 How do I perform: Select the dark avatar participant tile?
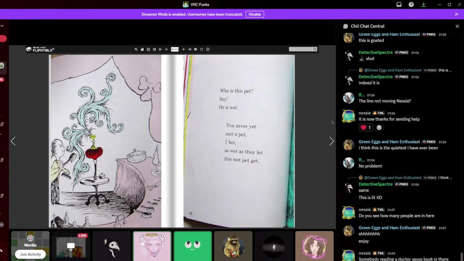[274, 246]
